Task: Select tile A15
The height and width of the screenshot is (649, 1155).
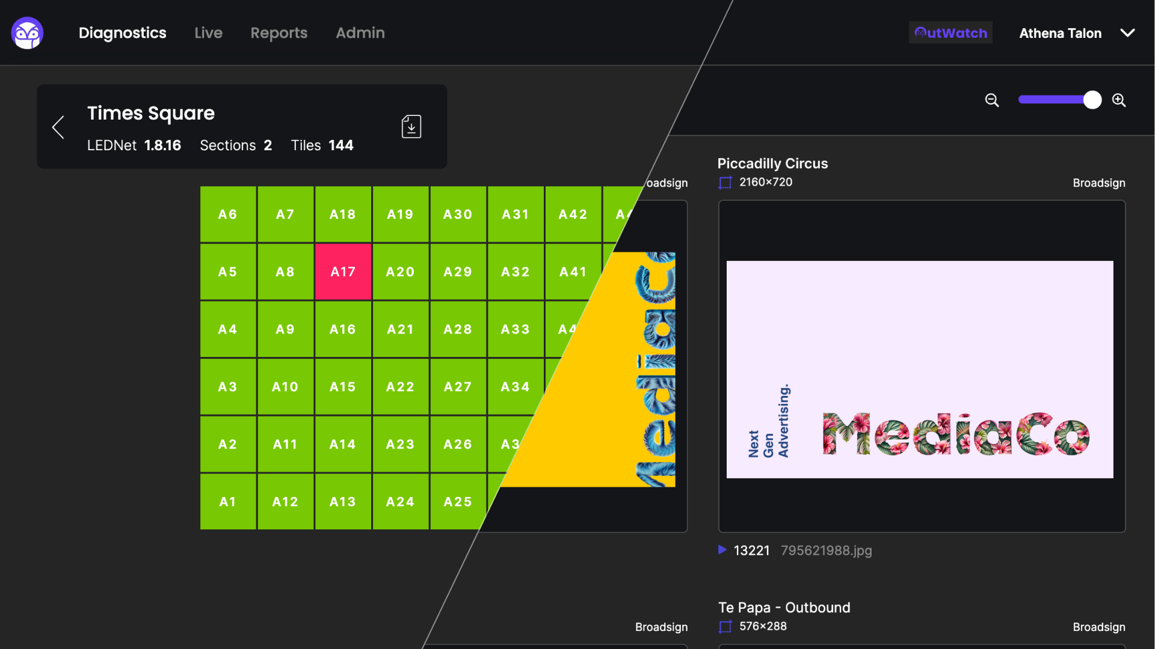Action: click(x=343, y=386)
